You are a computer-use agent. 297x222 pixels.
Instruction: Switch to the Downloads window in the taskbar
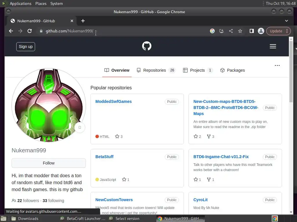coord(25,219)
